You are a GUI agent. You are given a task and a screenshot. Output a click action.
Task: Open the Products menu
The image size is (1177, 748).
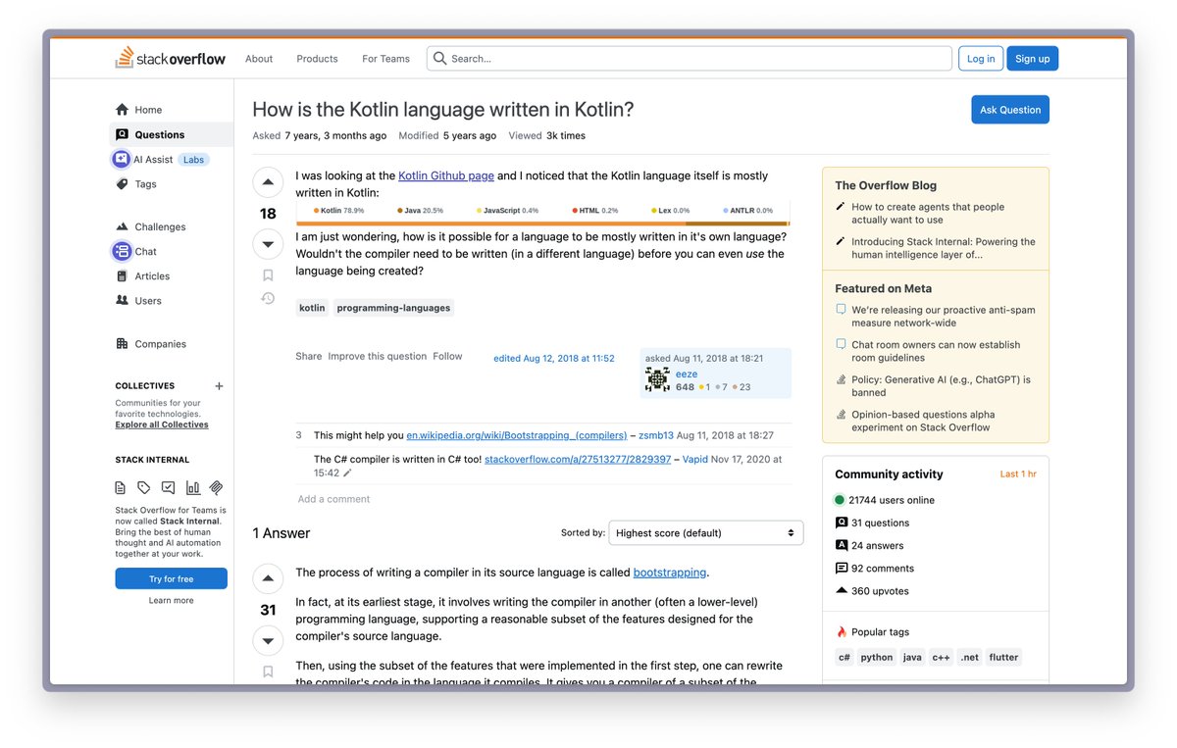(317, 59)
